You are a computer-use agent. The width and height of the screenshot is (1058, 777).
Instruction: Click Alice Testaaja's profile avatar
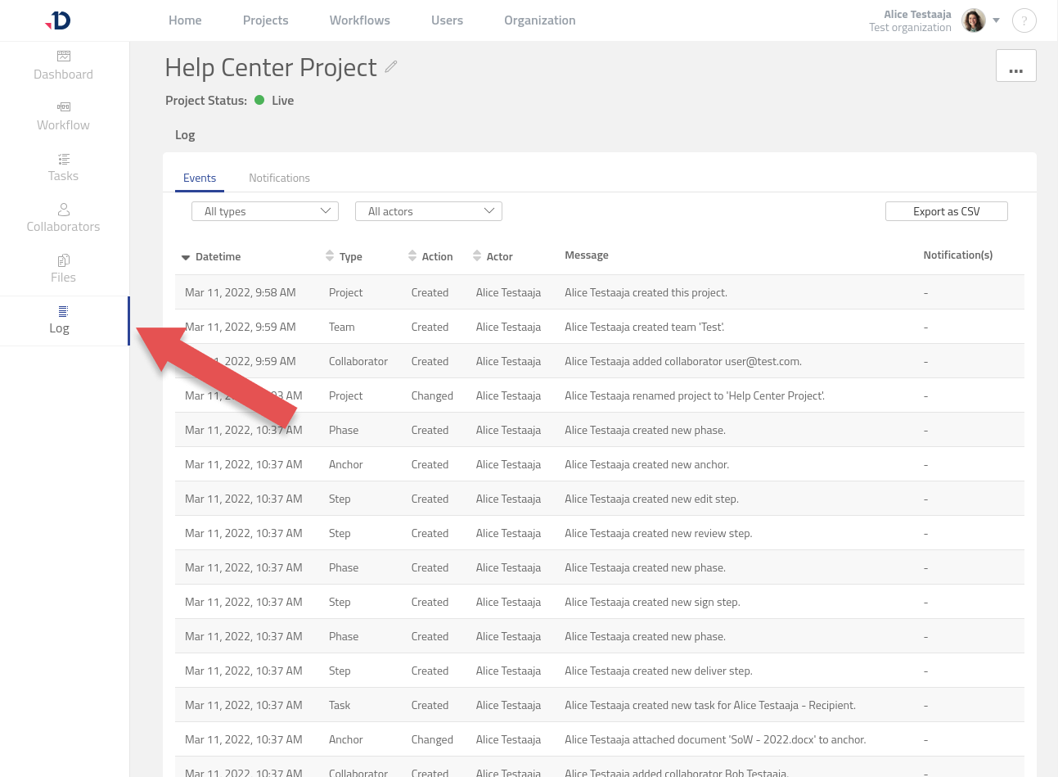click(974, 20)
